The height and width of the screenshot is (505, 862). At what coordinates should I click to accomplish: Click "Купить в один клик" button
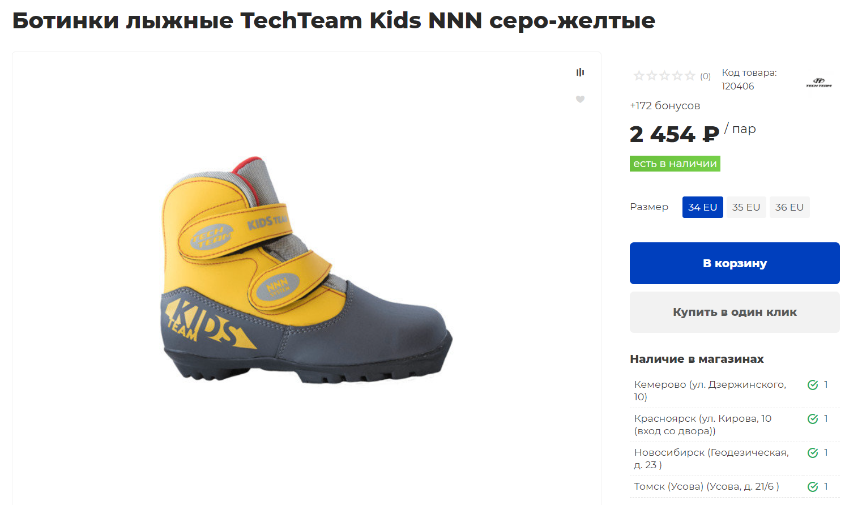tap(735, 312)
